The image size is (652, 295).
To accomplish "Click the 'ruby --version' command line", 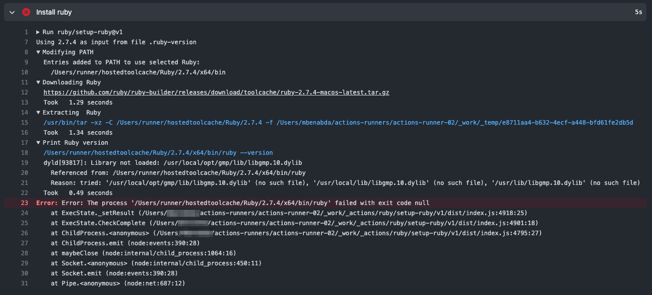I will [158, 153].
